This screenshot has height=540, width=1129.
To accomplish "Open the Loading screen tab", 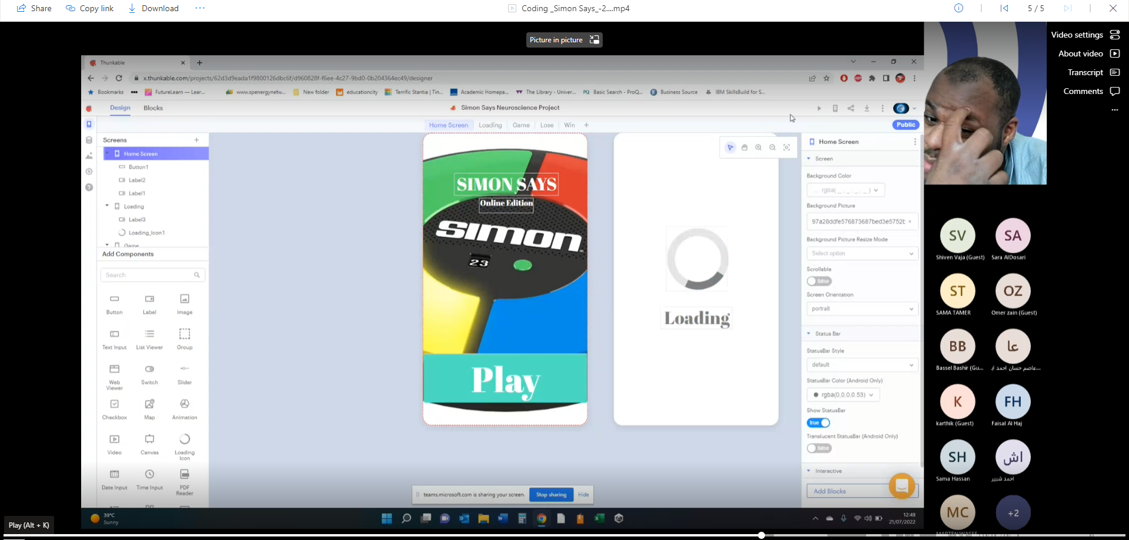I will [490, 125].
